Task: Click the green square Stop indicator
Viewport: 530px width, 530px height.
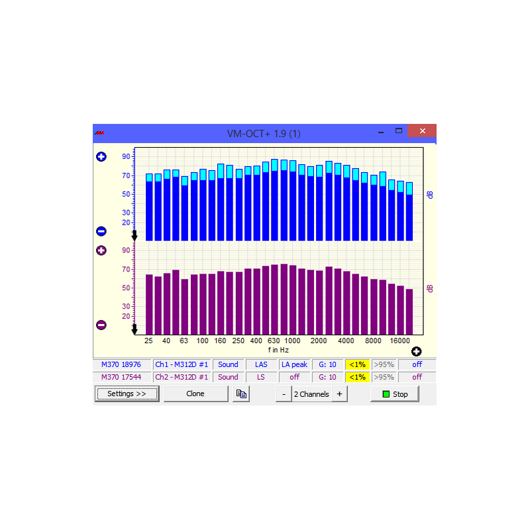Action: point(386,393)
